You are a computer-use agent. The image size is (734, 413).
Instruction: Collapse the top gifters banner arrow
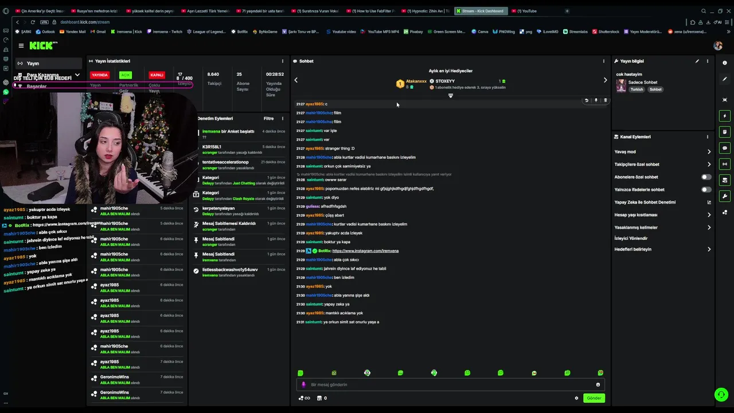pyautogui.click(x=451, y=96)
